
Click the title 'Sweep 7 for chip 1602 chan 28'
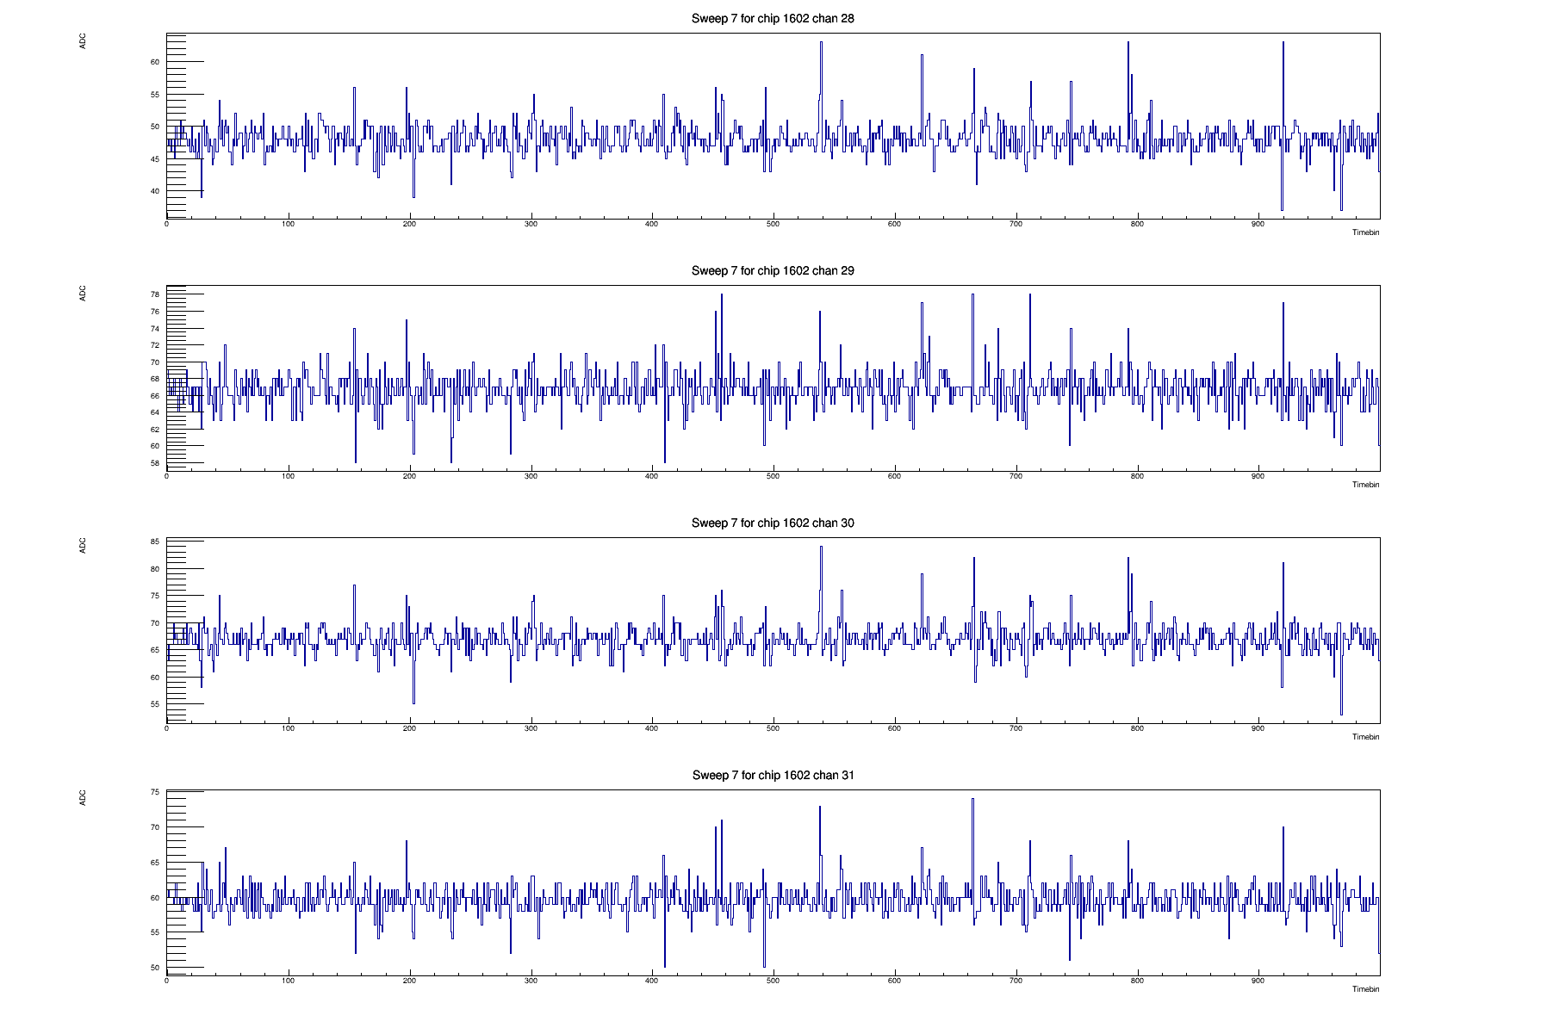(x=773, y=18)
